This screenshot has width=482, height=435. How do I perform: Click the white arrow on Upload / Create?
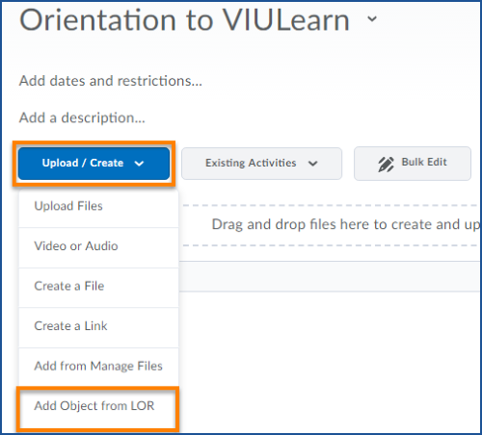[x=139, y=164]
